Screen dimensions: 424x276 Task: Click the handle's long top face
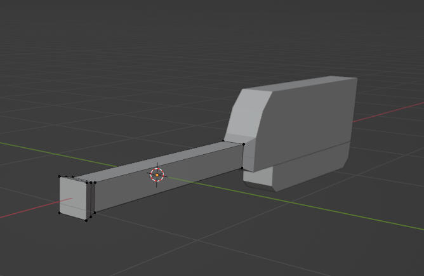[x=159, y=161]
